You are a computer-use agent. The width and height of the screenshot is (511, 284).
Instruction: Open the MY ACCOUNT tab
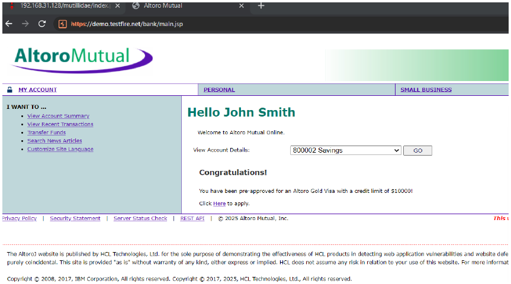click(37, 89)
